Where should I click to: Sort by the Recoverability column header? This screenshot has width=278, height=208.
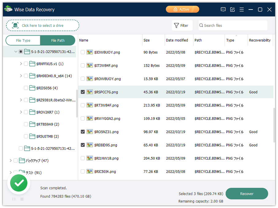(260, 40)
